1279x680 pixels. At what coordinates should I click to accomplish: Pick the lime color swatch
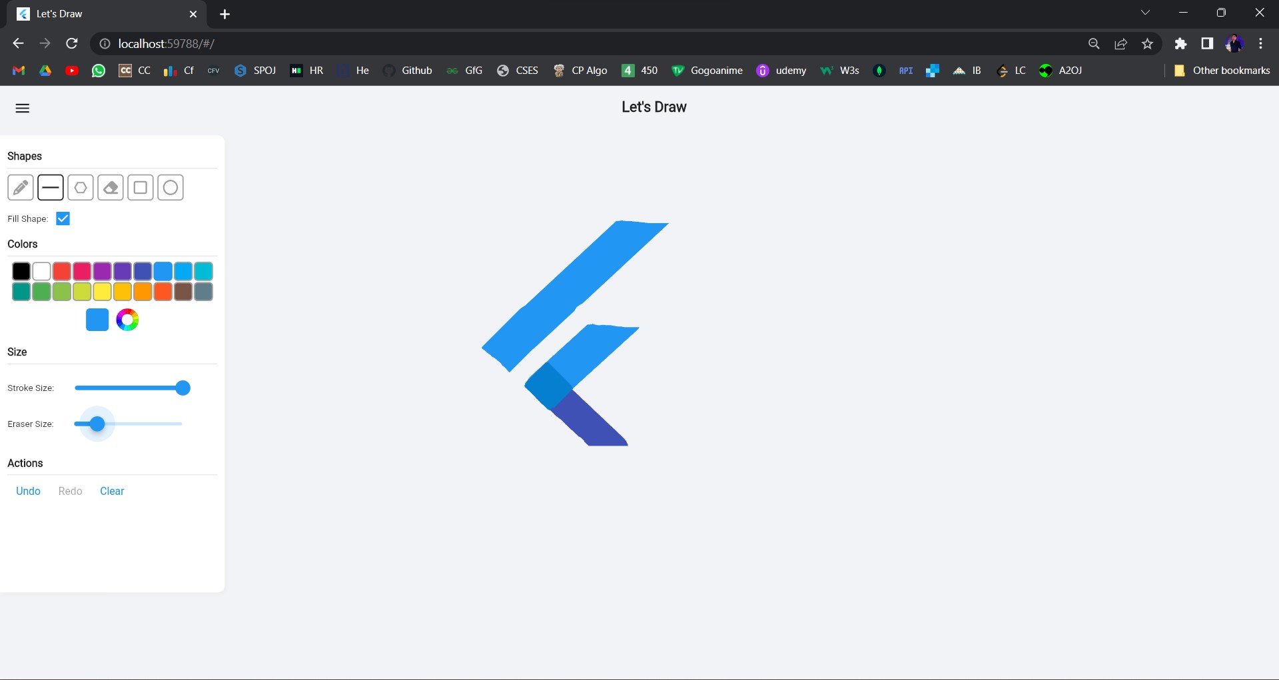pos(82,292)
